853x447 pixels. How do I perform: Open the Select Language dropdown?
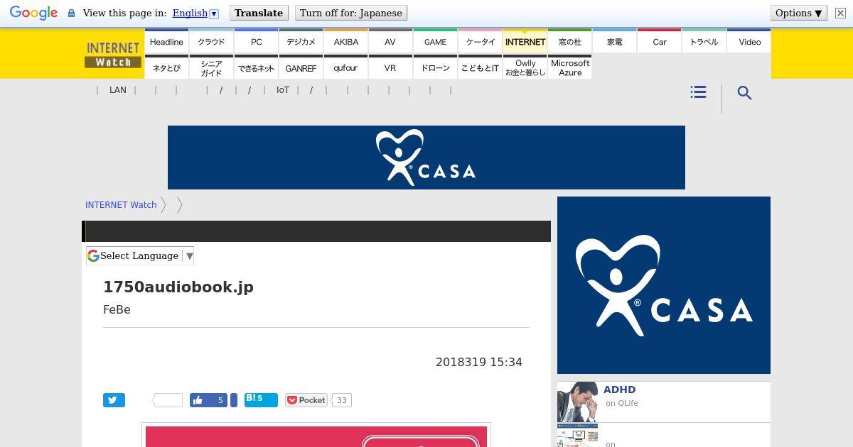[x=140, y=255]
